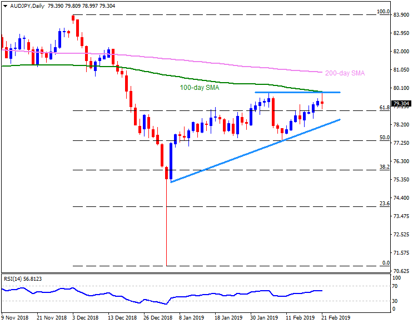Viewport: 413px width, 324px height.
Task: Click the AUDJPY,Daily chart title
Action: (23, 4)
